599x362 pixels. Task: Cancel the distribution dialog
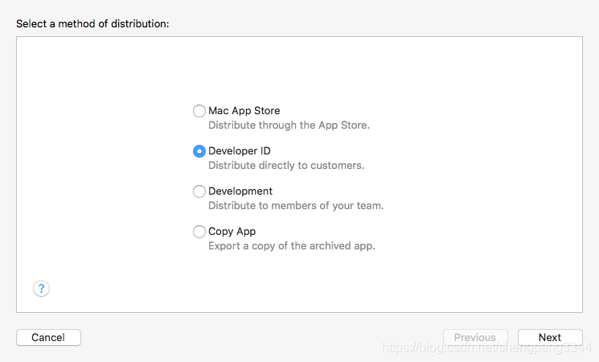click(x=48, y=337)
